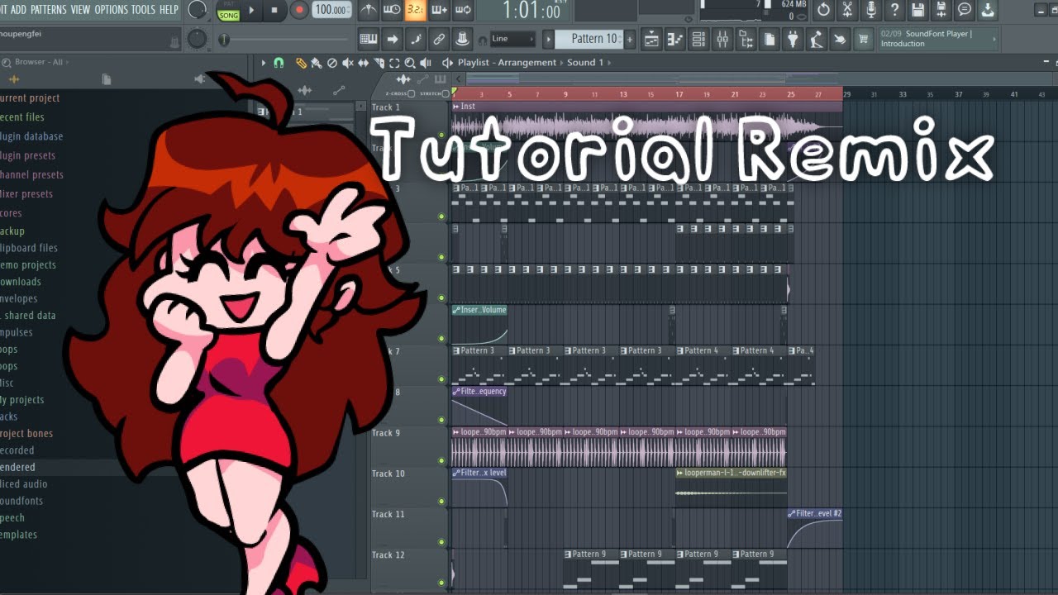Open the VIEW menu
This screenshot has width=1058, height=595.
pyautogui.click(x=80, y=10)
